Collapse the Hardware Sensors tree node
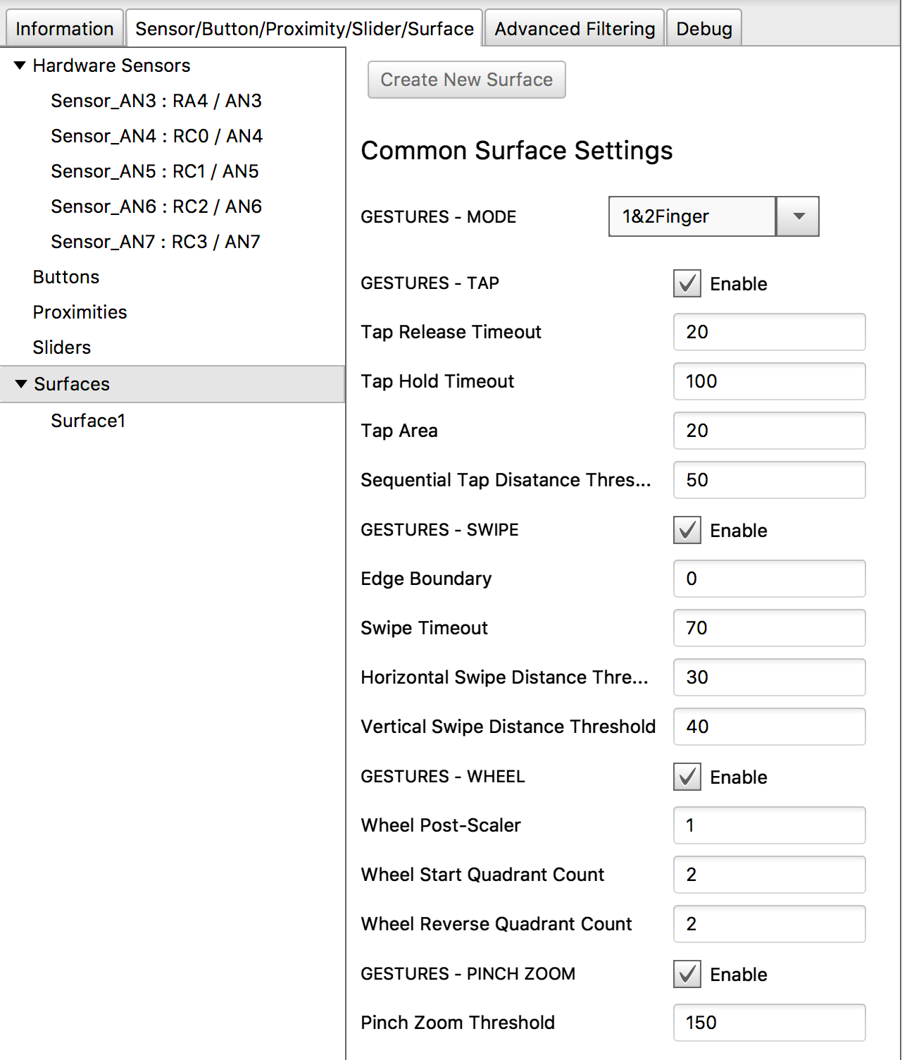Viewport: 907px width, 1060px height. pos(20,66)
